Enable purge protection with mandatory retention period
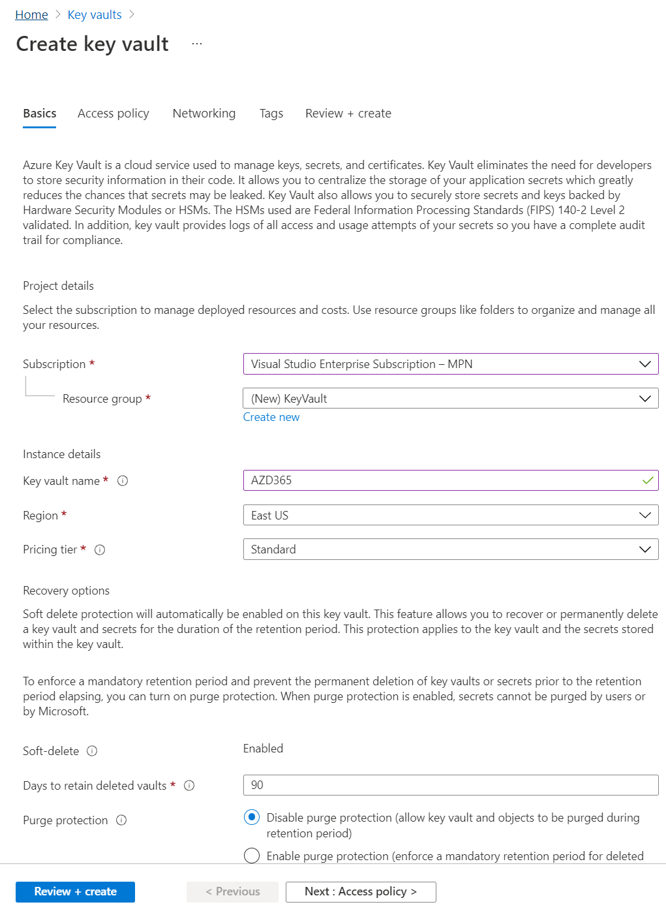The height and width of the screenshot is (913, 666). [252, 856]
